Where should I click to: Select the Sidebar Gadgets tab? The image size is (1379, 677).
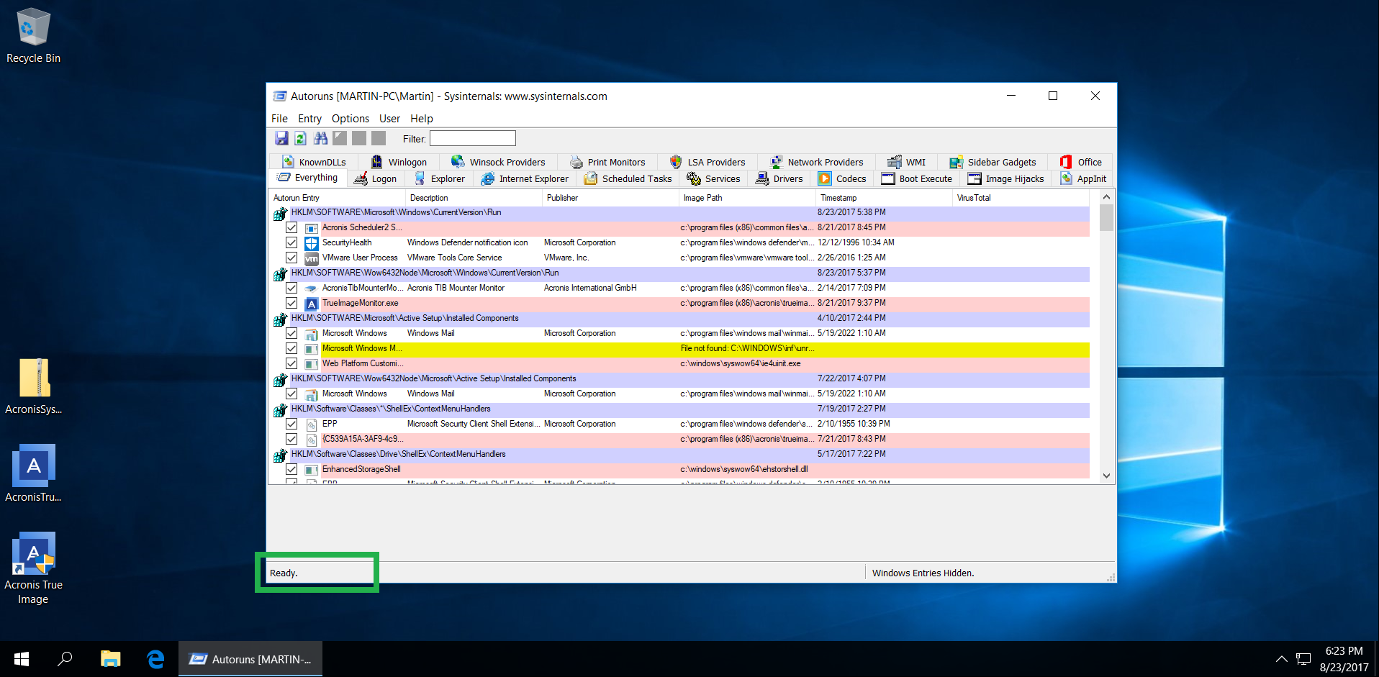tap(993, 162)
